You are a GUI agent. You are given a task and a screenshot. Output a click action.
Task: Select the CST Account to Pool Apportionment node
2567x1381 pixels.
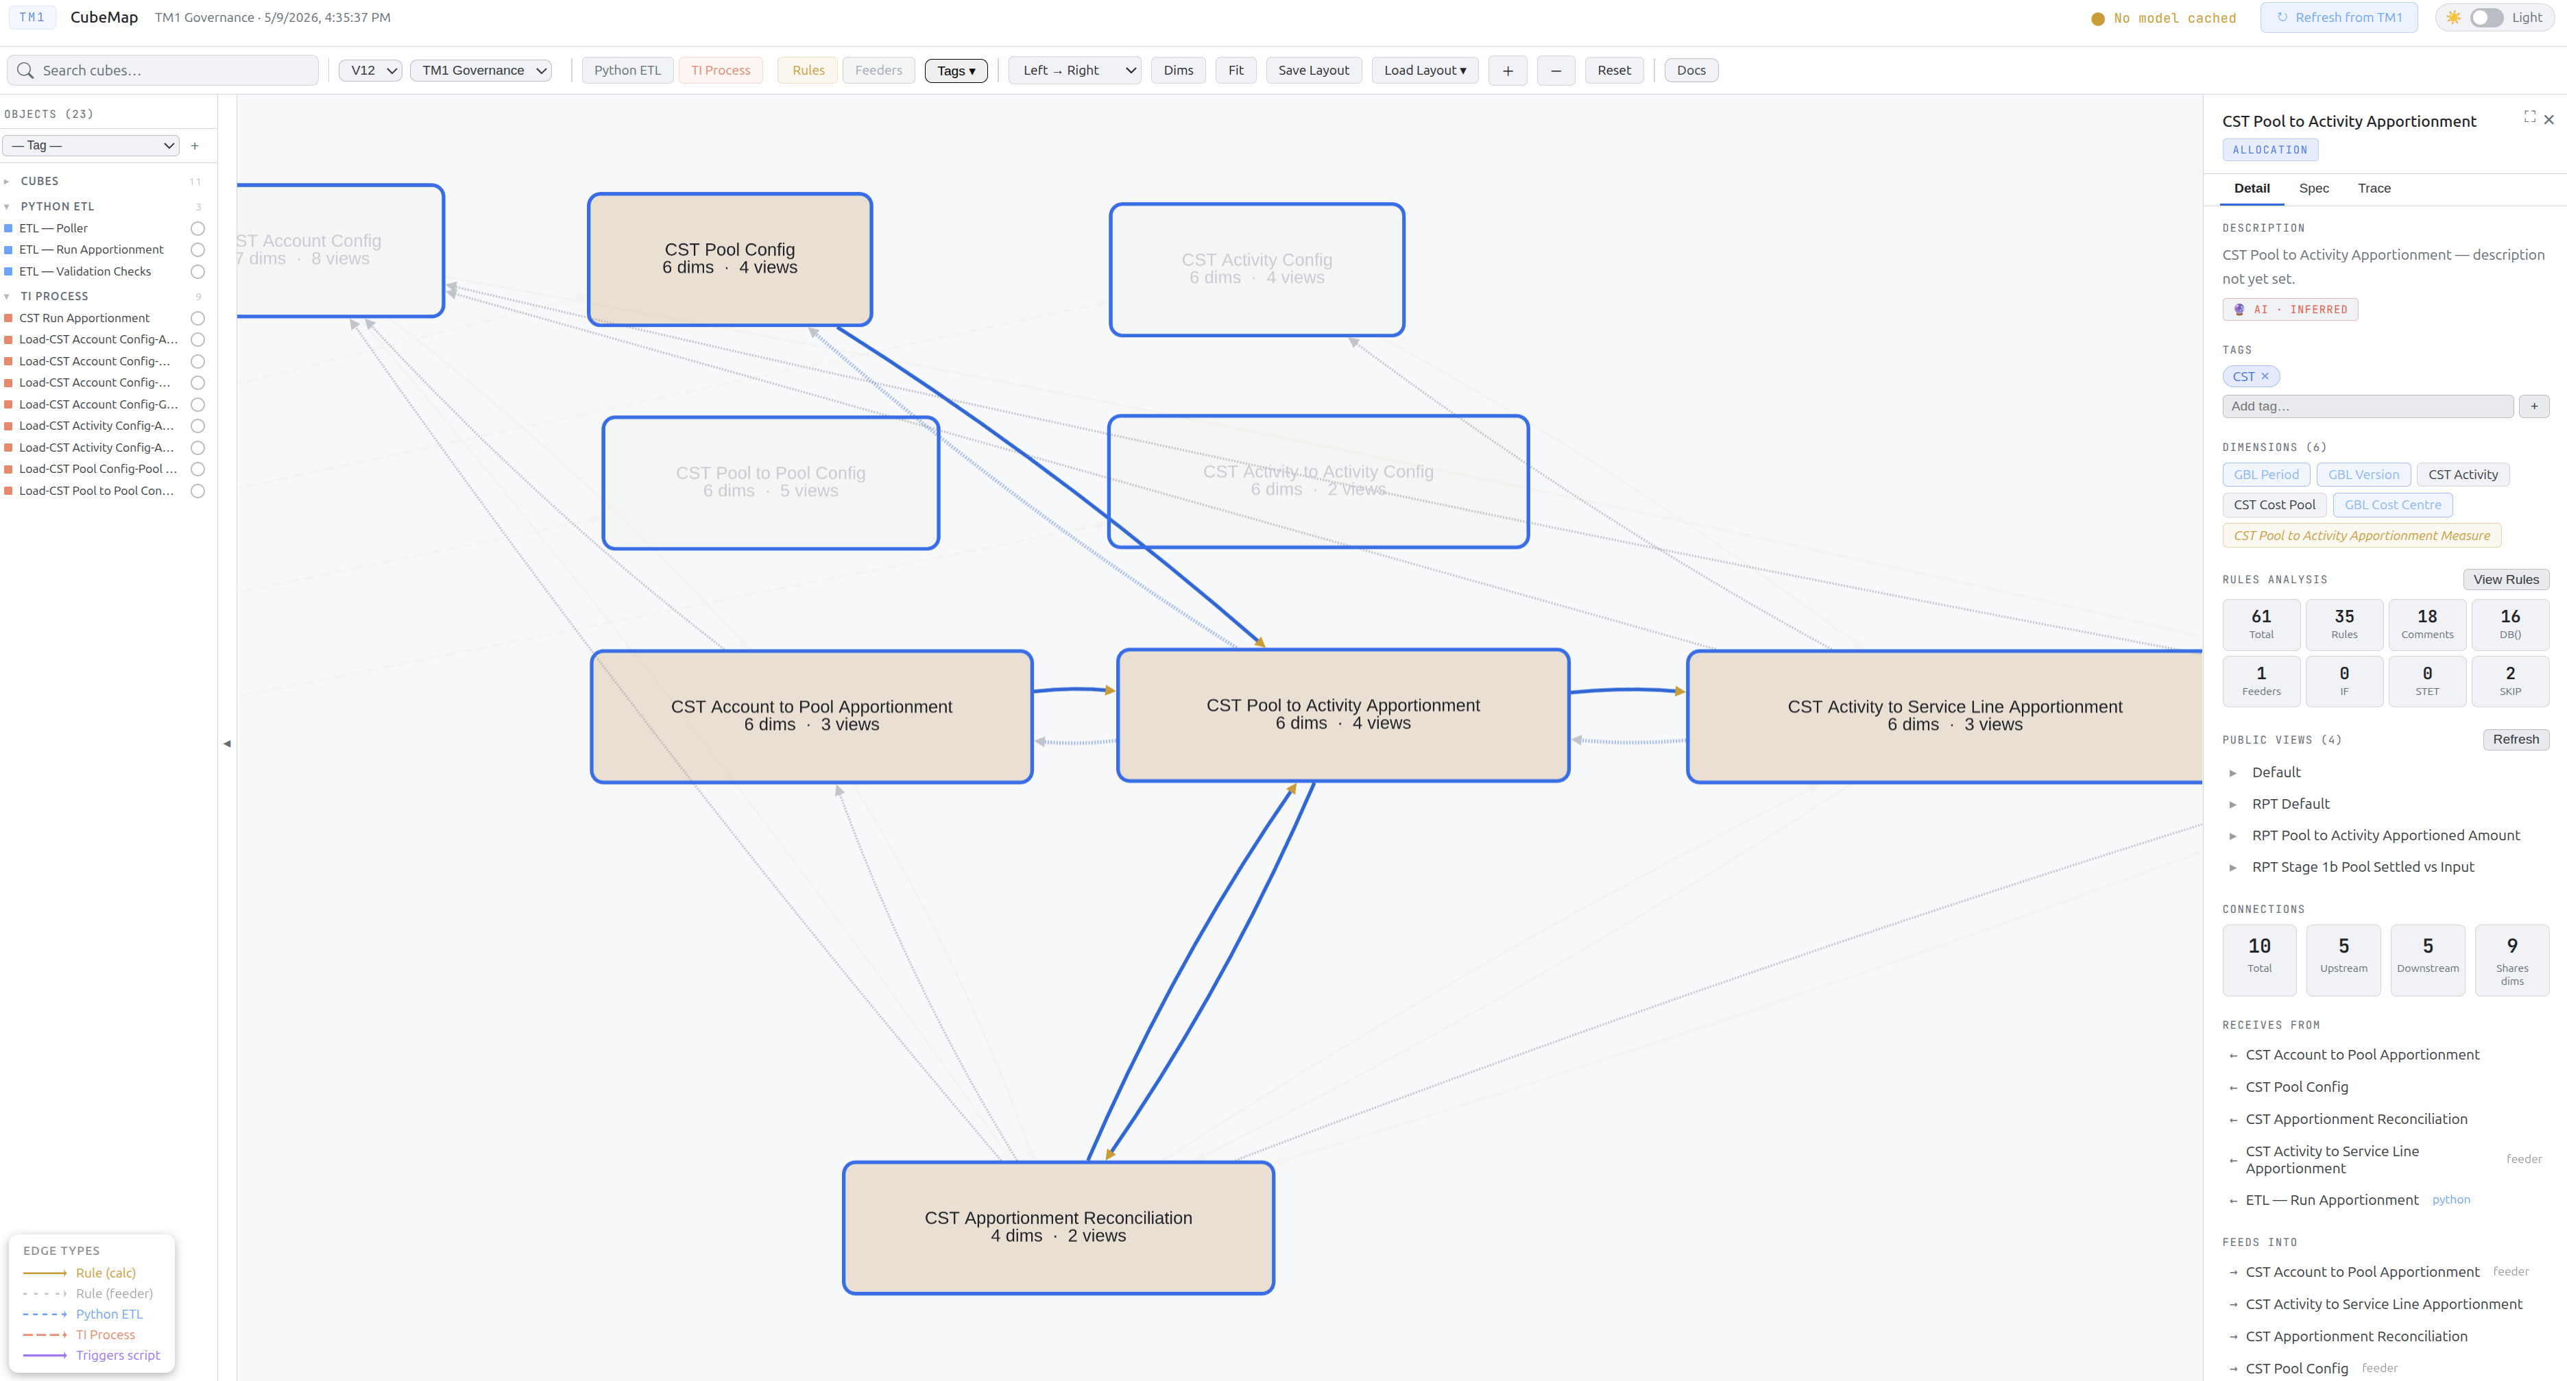tap(812, 716)
